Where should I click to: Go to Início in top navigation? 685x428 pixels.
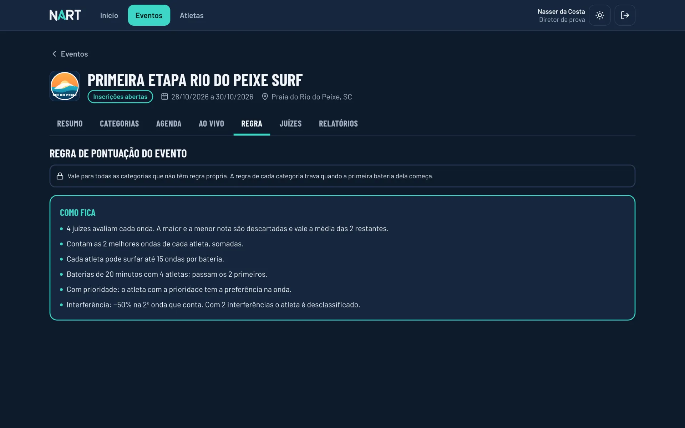point(109,15)
